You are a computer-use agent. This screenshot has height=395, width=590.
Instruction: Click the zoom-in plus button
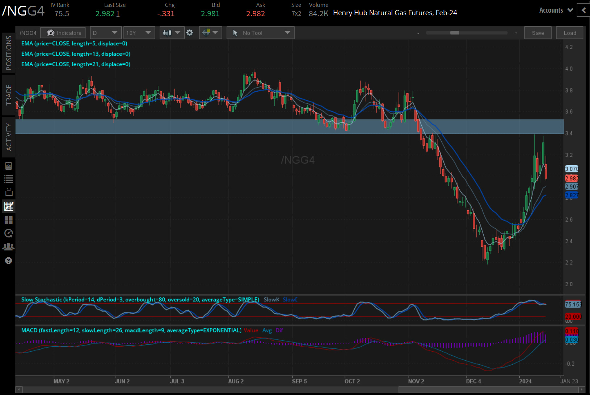pos(516,33)
